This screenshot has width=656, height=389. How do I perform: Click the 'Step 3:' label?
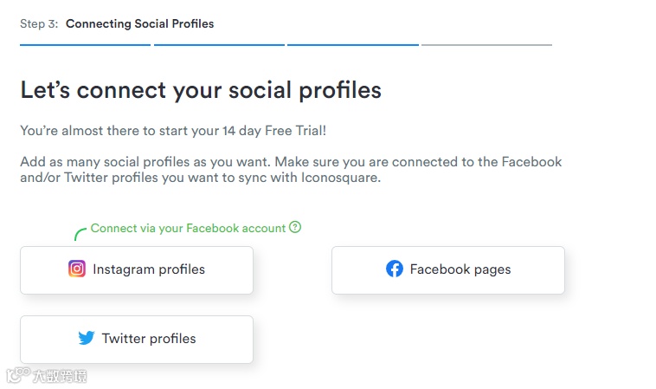(x=39, y=23)
